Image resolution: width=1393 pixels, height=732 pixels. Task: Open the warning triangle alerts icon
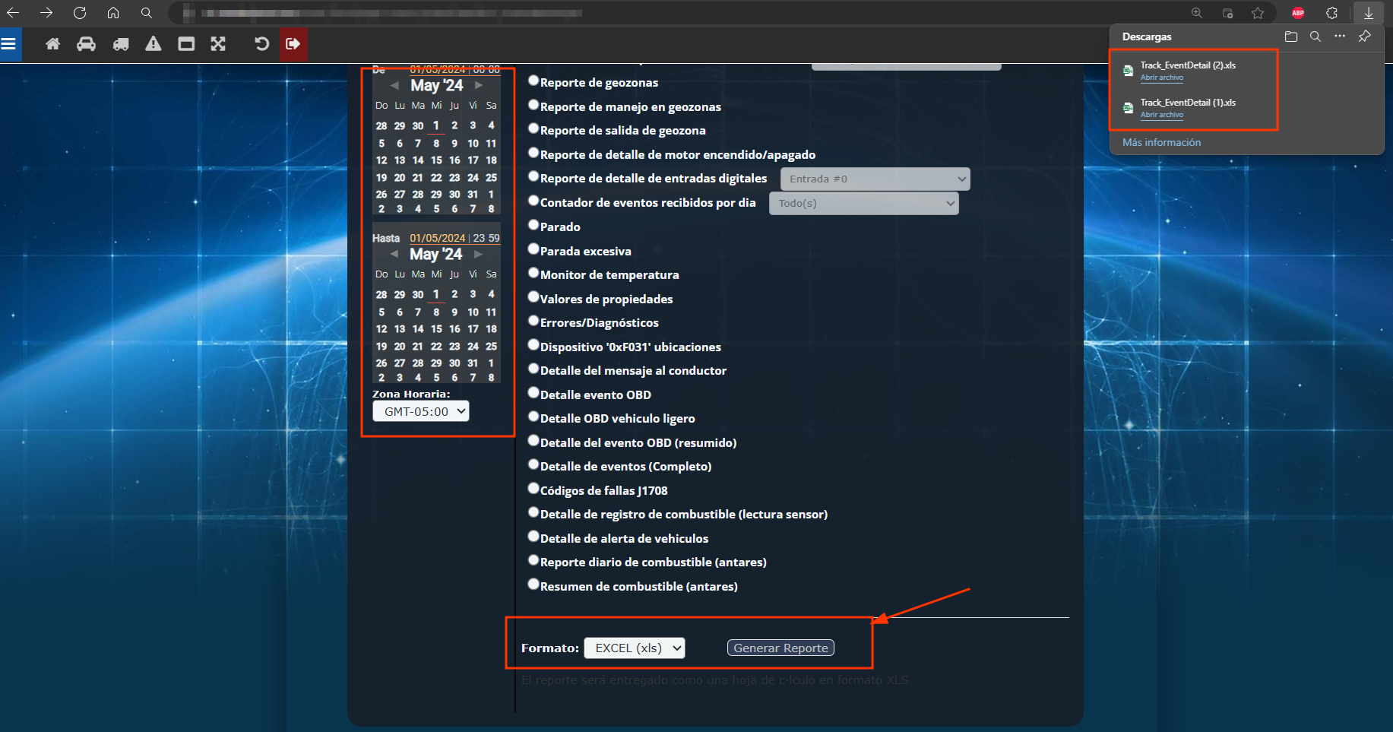(x=154, y=44)
